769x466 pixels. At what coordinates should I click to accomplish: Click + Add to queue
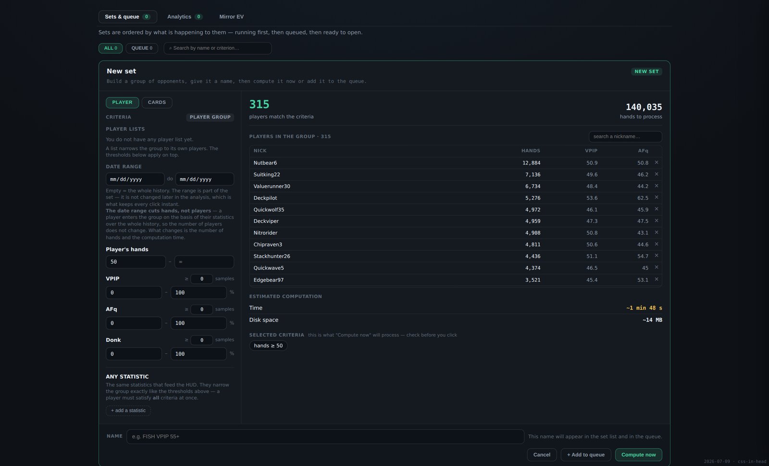coord(586,454)
